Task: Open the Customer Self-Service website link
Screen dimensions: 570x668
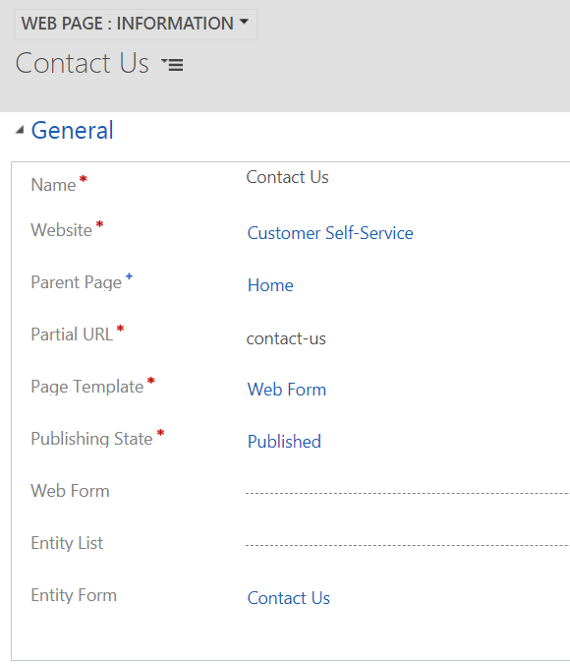Action: (330, 233)
